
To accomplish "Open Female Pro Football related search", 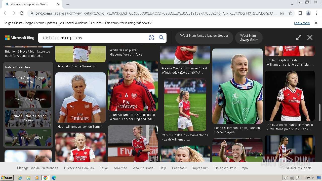I will pos(28,137).
